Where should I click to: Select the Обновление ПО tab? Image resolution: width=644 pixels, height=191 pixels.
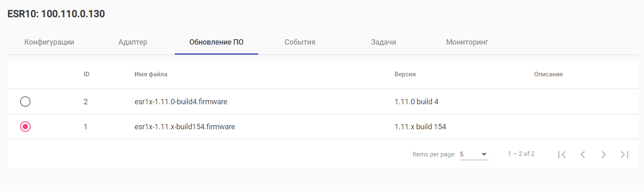click(x=216, y=42)
